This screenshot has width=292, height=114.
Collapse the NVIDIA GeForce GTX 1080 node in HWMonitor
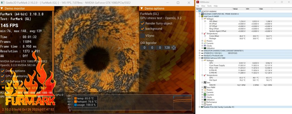tap(200, 58)
